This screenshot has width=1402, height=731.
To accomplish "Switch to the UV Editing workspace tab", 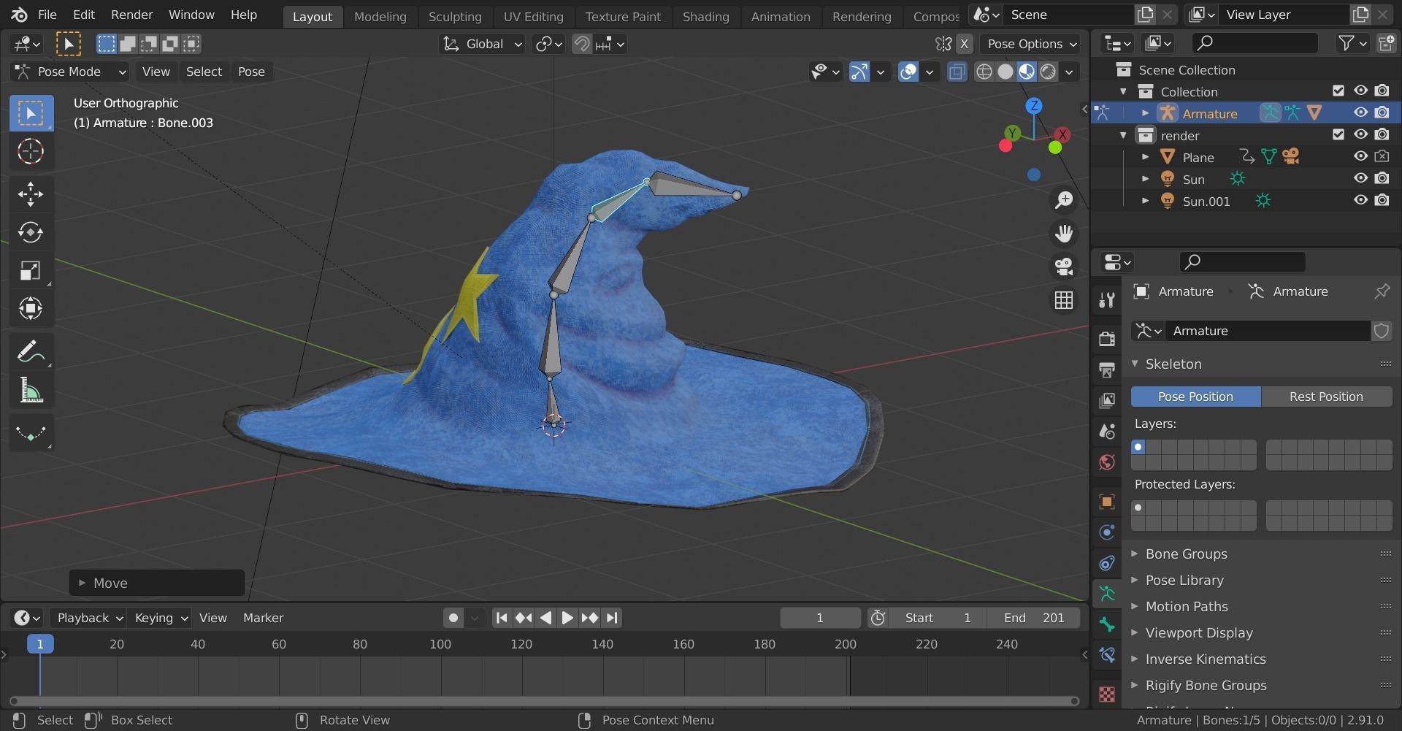I will (x=533, y=16).
